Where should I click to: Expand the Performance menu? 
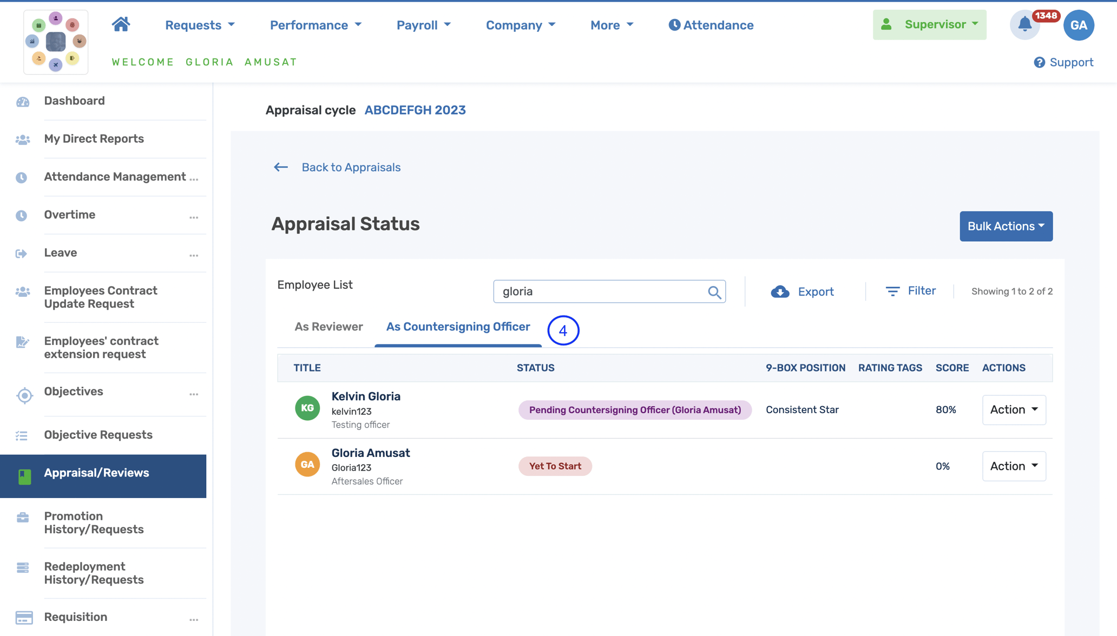[316, 25]
